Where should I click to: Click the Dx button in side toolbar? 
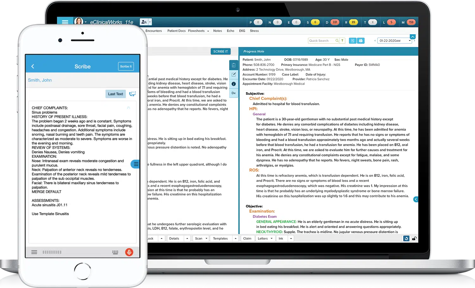pos(234,93)
